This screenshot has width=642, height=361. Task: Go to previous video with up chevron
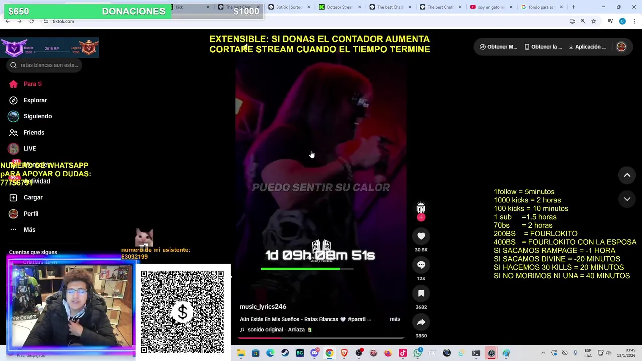pyautogui.click(x=627, y=175)
